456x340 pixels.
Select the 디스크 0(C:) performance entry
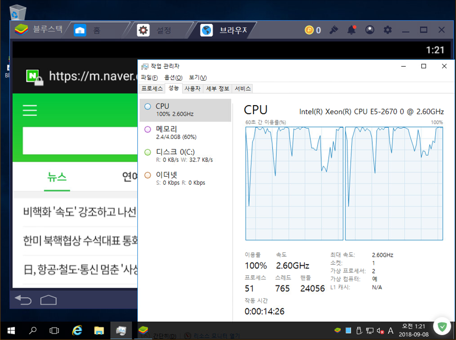click(x=185, y=156)
